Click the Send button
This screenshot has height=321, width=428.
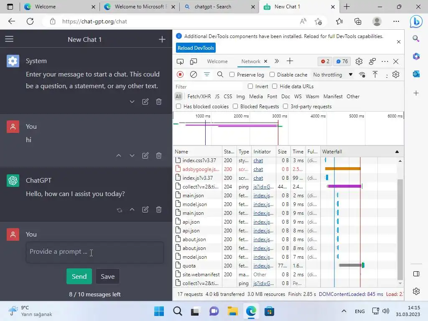point(79,276)
